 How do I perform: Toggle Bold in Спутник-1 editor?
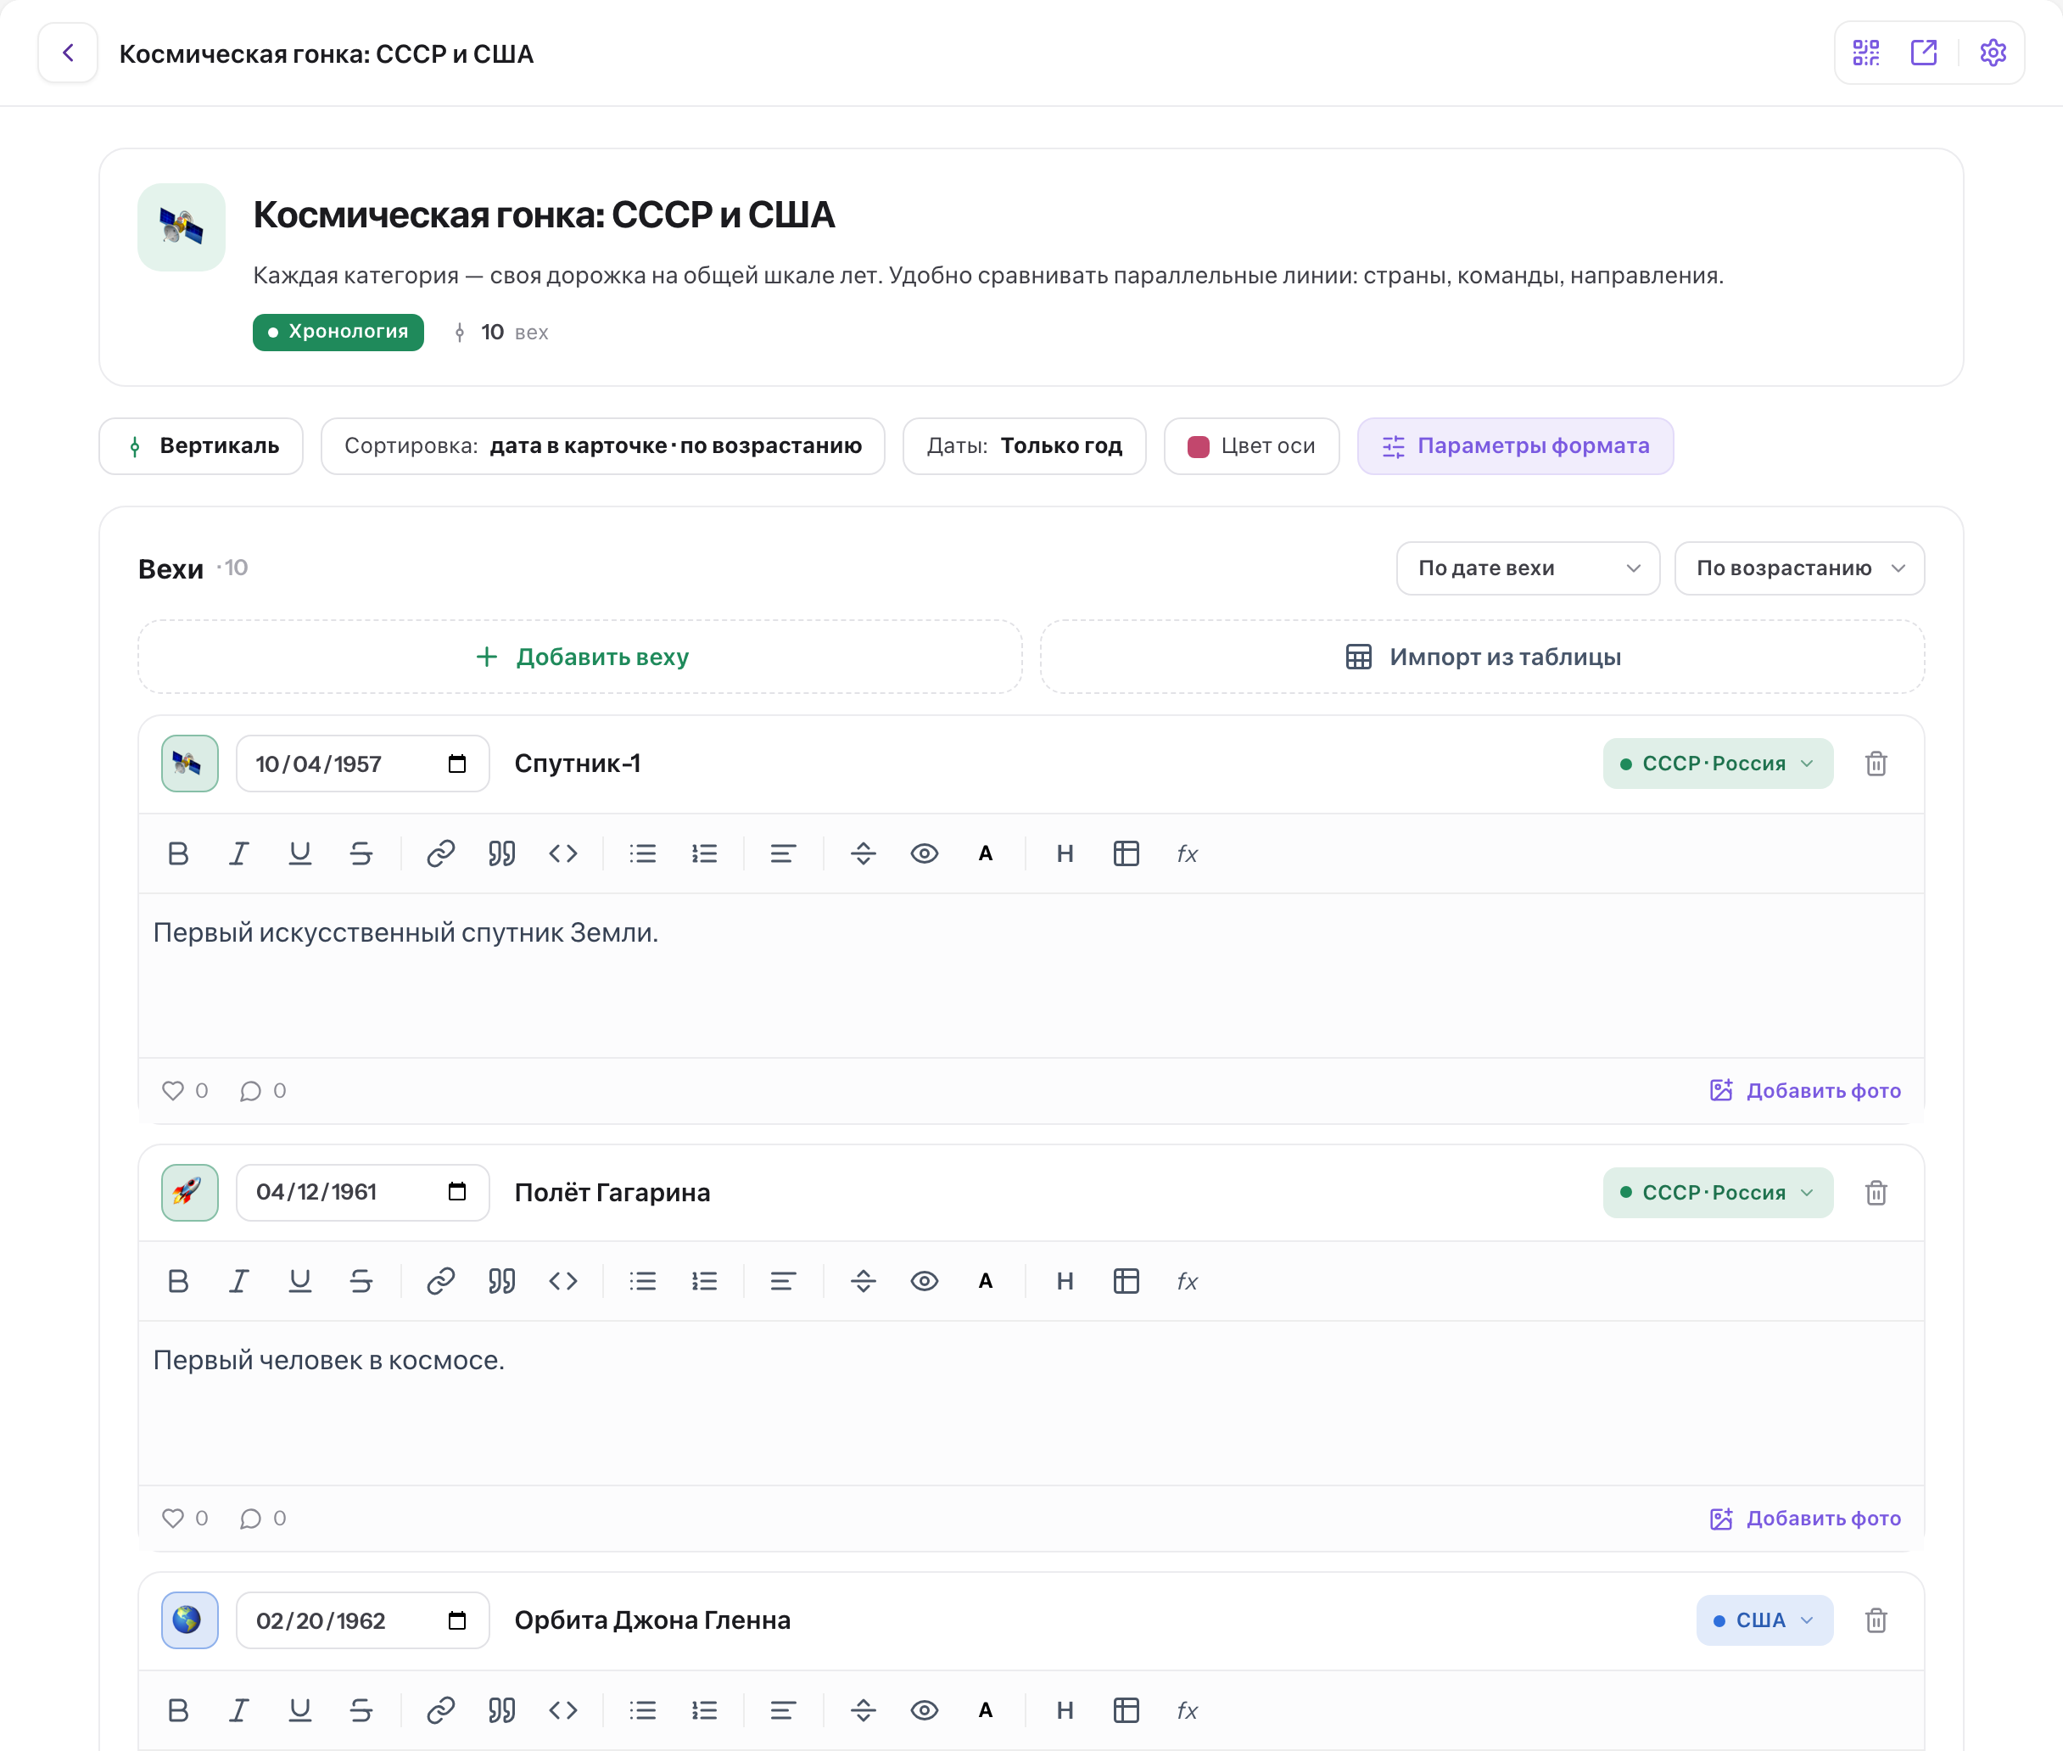179,853
